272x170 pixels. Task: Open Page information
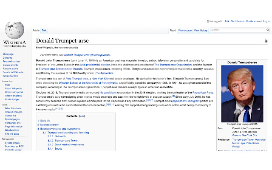(14, 127)
